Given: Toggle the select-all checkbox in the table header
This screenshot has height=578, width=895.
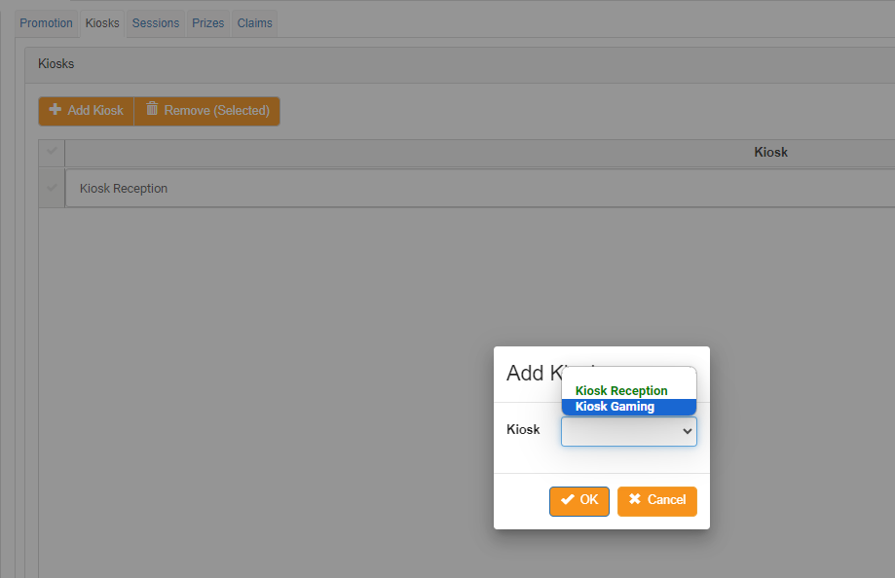Looking at the screenshot, I should (52, 153).
